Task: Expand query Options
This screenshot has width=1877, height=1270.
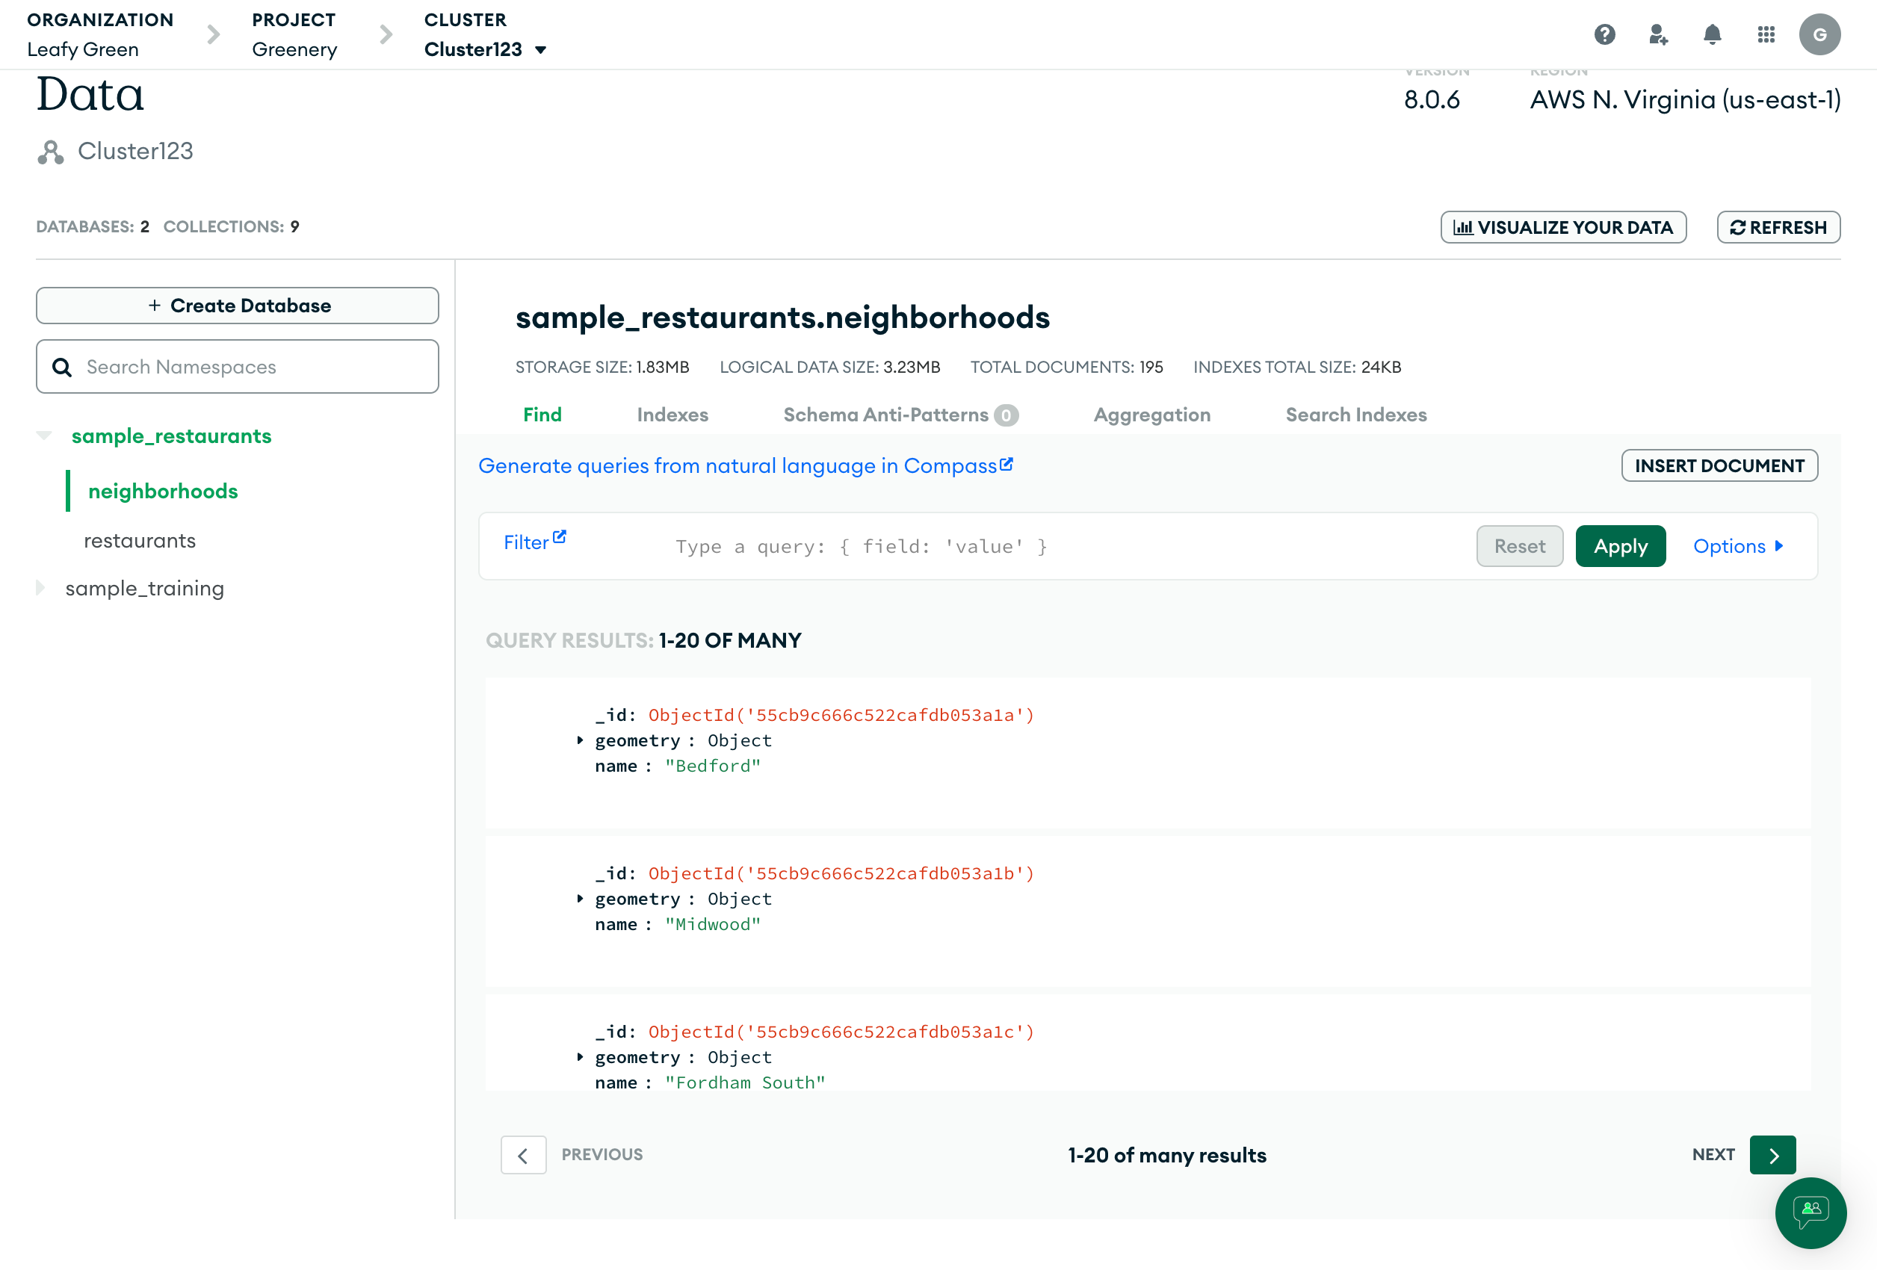Action: point(1738,546)
